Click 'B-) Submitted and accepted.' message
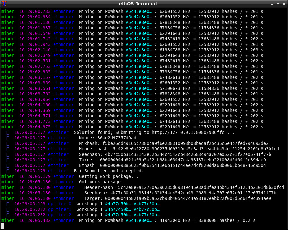Image resolution: width=288 pixels, height=230 pixels. pyautogui.click(x=109, y=171)
